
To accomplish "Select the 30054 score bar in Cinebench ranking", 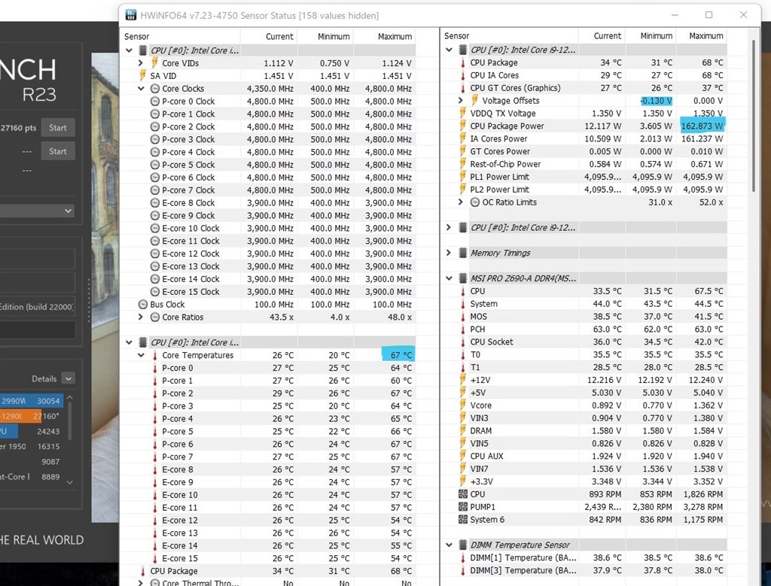I will pos(32,401).
